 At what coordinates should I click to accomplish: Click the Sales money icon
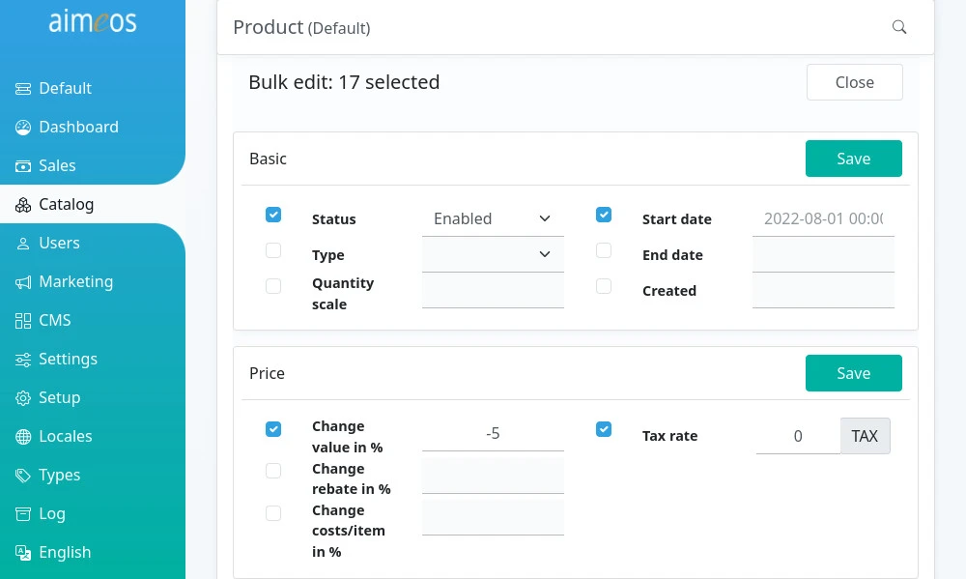click(x=23, y=166)
